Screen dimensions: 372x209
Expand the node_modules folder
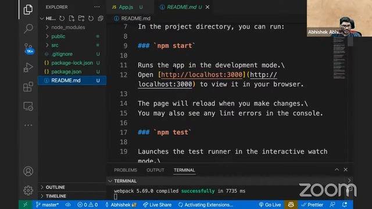tap(72, 27)
